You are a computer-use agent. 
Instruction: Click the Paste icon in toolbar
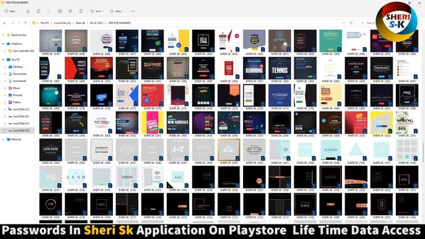point(49,11)
